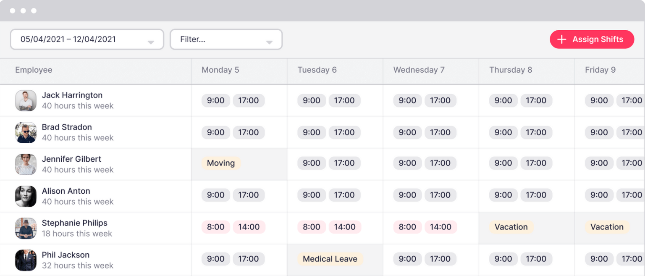Select Jennifer Gilbert's profile picture
Image resolution: width=645 pixels, height=276 pixels.
point(26,164)
